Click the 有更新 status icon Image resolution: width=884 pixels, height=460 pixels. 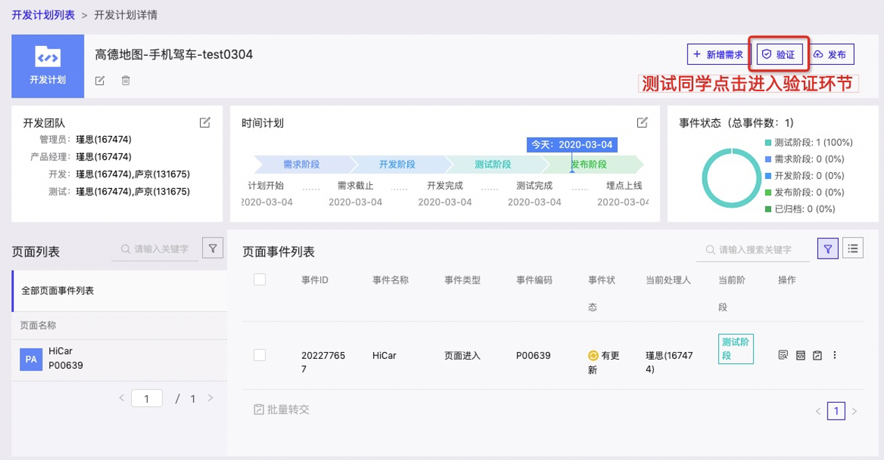593,355
